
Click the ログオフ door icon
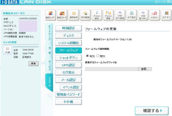(x=166, y=14)
